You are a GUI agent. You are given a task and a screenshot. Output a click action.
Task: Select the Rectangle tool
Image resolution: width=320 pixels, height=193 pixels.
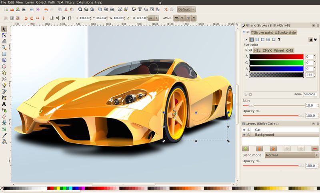pyautogui.click(x=4, y=54)
